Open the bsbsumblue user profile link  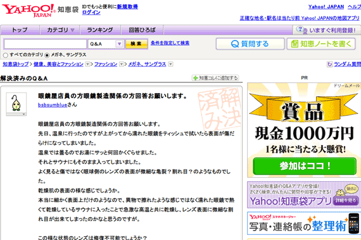(53, 105)
